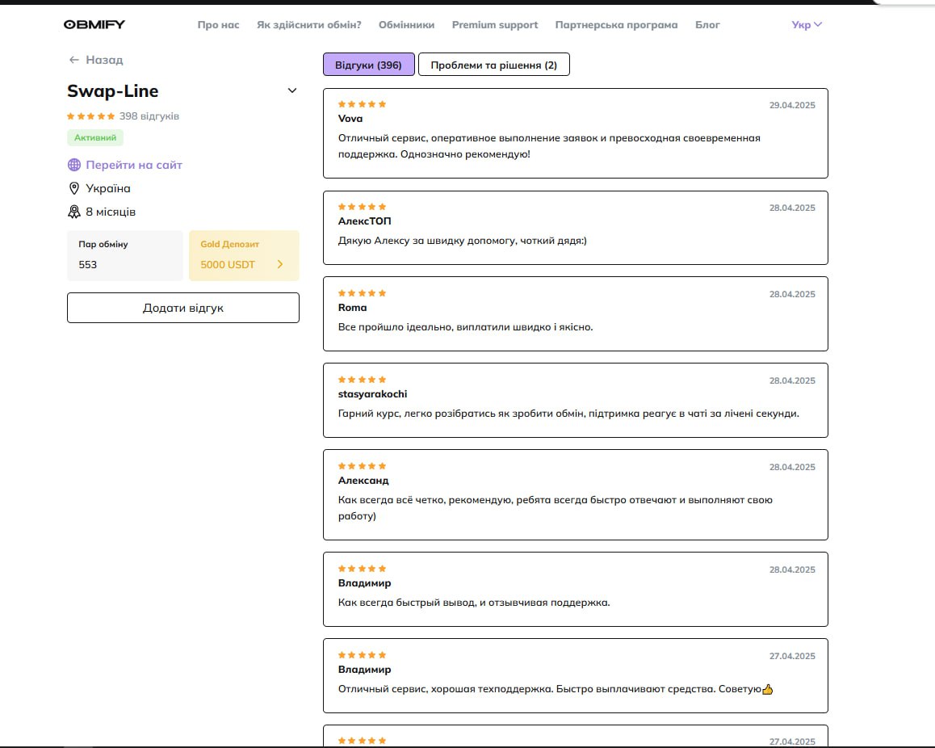Screen dimensions: 935x748
Task: Click the reviewer name Roma
Action: point(352,308)
